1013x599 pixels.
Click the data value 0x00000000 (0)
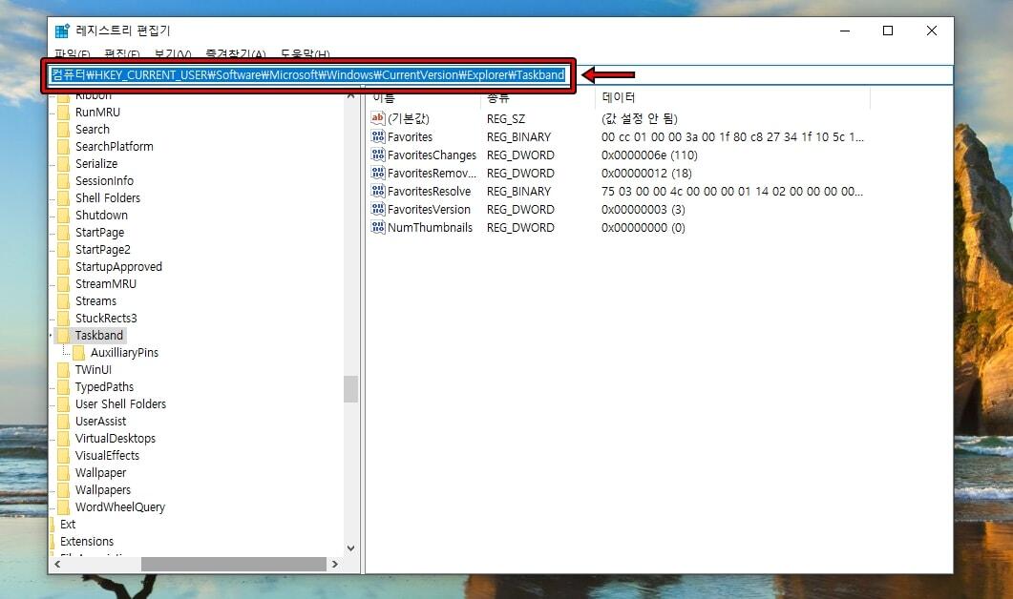coord(643,227)
